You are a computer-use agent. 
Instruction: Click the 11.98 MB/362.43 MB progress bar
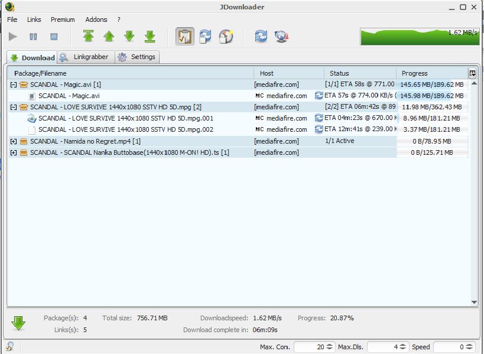432,107
